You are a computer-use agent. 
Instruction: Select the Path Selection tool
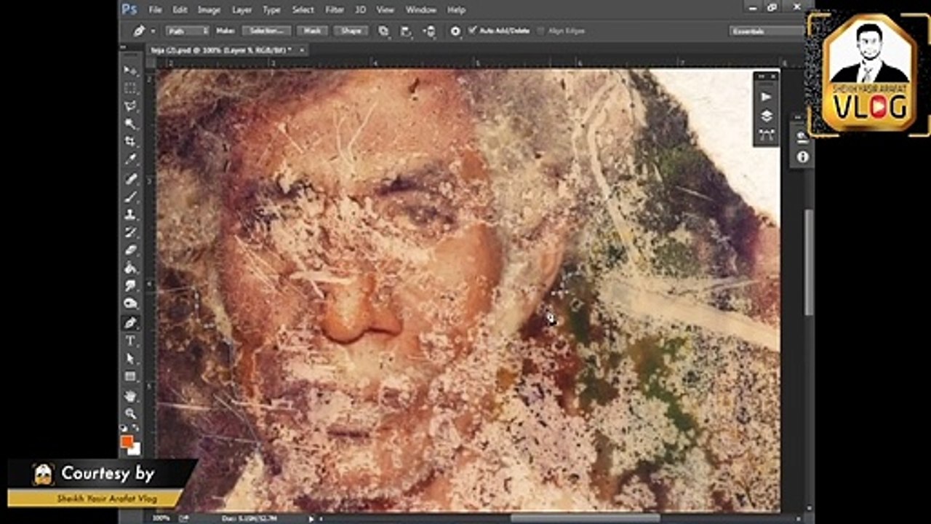click(x=130, y=358)
